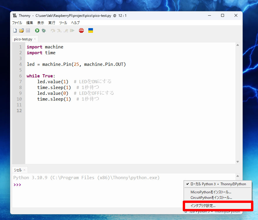Image resolution: width=258 pixels, height=220 pixels.
Task: Stop the backend with the red STOP icon
Action: [81, 30]
